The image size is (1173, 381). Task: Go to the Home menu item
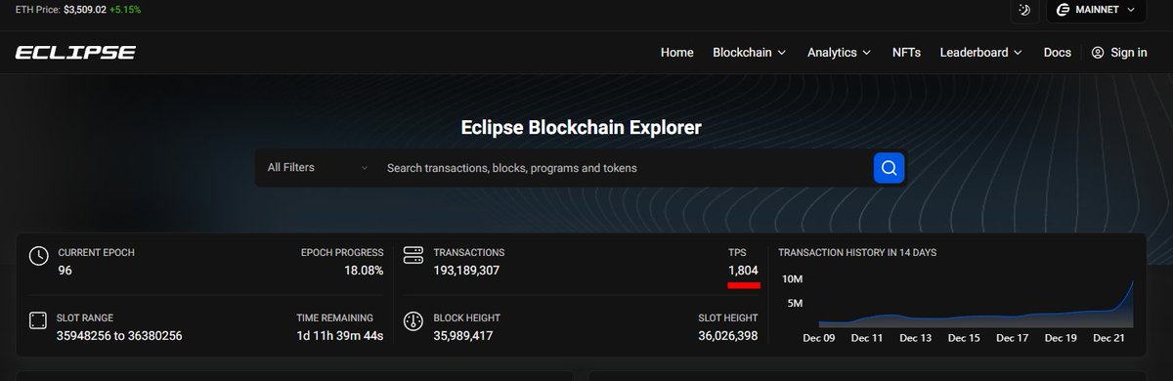click(676, 53)
